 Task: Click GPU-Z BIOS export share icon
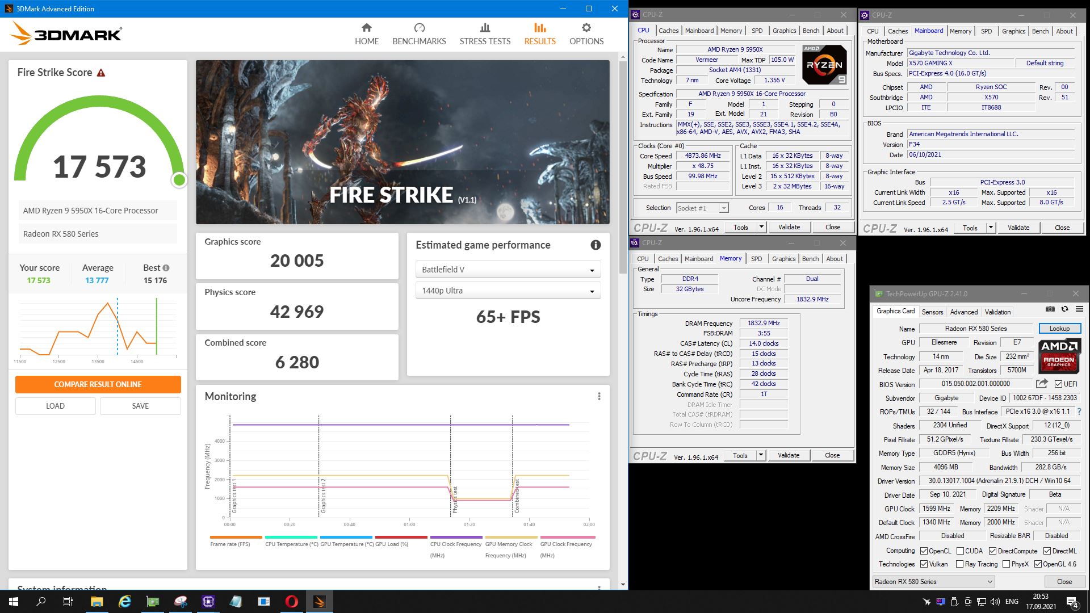tap(1041, 384)
